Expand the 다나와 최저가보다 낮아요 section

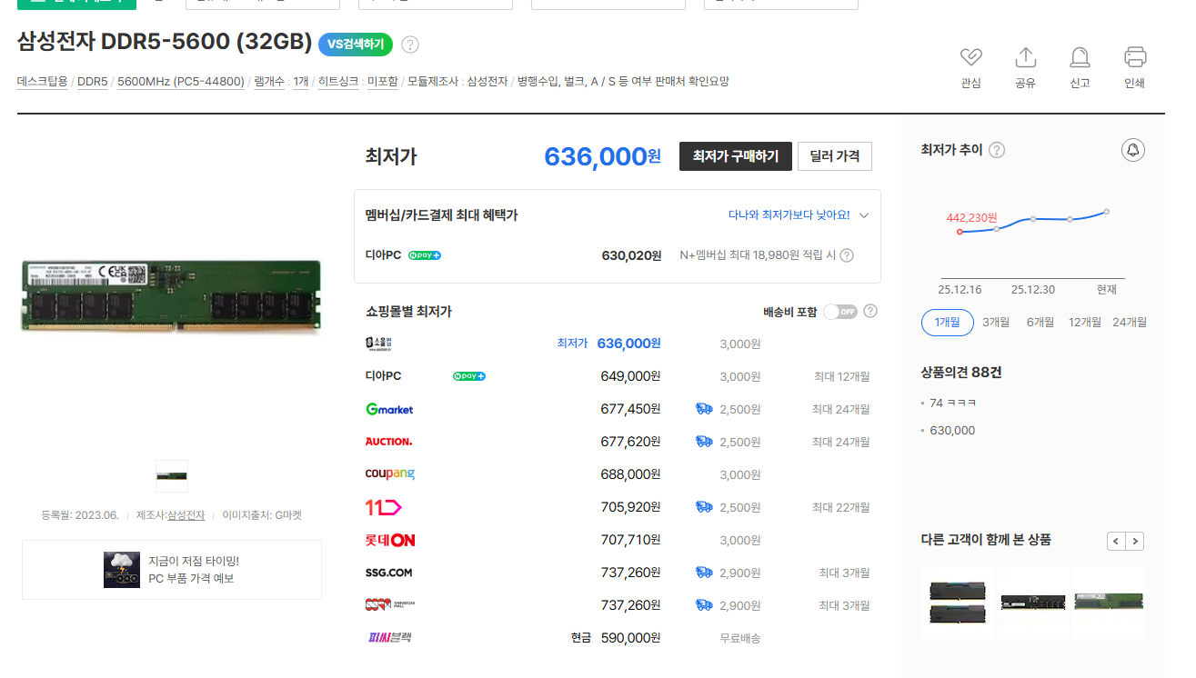(x=864, y=215)
